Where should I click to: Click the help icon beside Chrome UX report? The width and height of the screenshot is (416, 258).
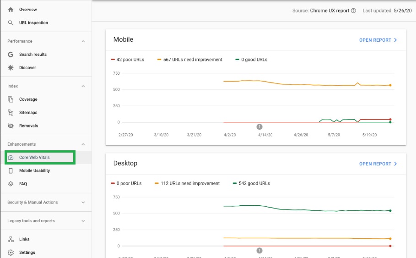[x=353, y=11]
